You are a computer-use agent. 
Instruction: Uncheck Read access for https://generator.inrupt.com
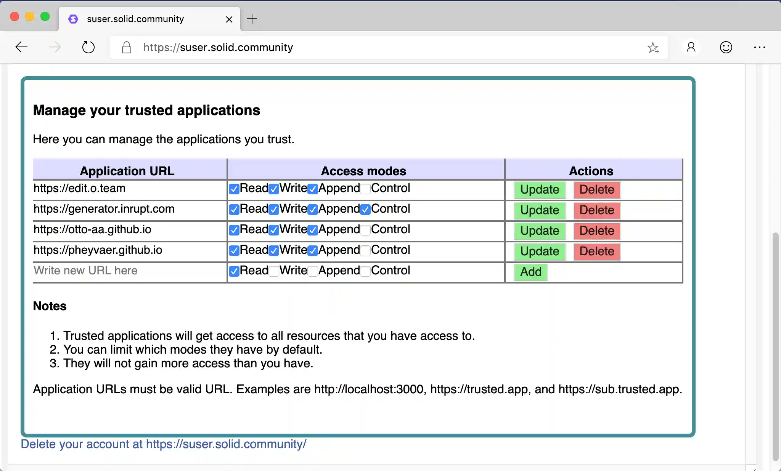(235, 209)
